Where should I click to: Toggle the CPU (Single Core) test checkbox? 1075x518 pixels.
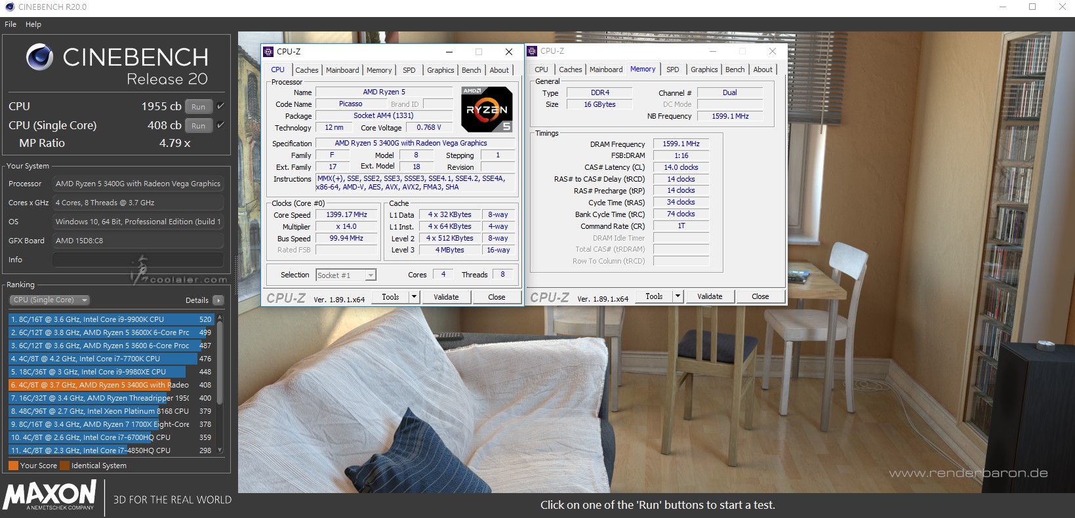pyautogui.click(x=220, y=125)
